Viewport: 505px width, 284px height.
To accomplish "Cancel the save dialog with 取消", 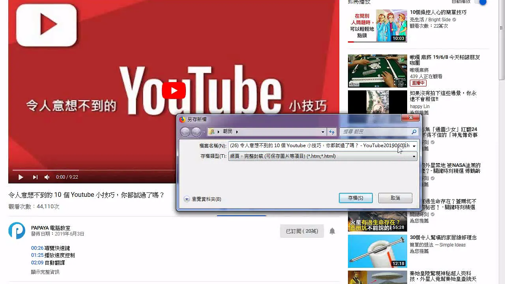I will pyautogui.click(x=395, y=198).
